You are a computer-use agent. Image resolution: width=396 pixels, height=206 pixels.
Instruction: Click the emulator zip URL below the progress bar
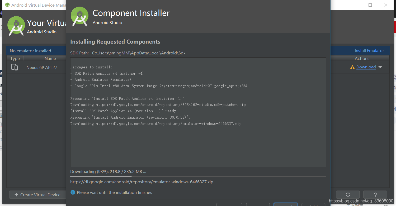click(142, 182)
